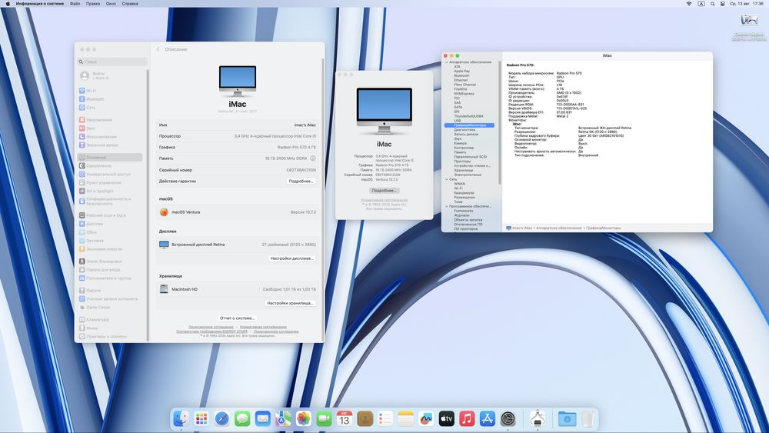Open the Окно menu
Screen dimensions: 769x433
pos(112,3)
